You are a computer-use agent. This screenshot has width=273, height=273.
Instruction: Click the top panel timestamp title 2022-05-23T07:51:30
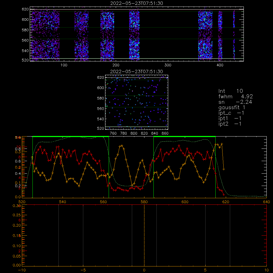coord(137,3)
